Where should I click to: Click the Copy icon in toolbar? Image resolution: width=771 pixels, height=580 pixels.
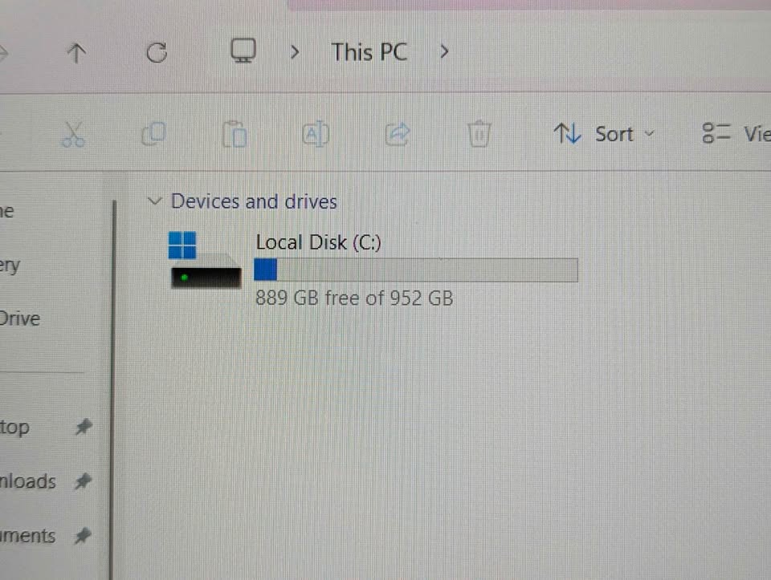[154, 134]
